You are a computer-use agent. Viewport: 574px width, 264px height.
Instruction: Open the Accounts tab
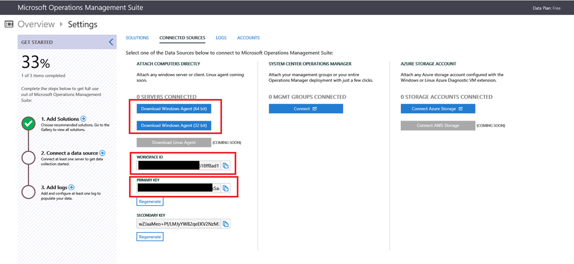click(x=248, y=38)
